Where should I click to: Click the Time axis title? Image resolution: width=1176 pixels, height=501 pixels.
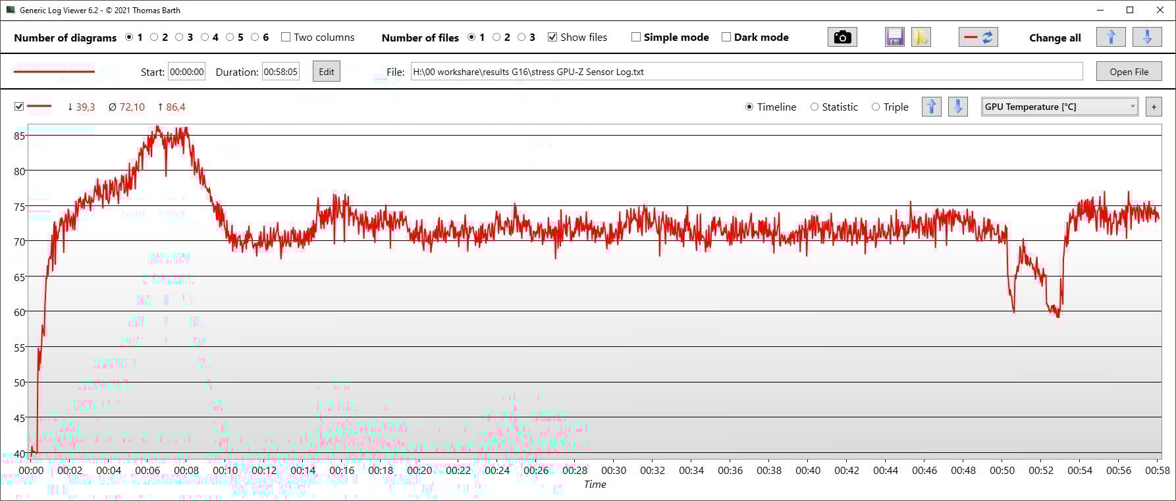[x=595, y=485]
